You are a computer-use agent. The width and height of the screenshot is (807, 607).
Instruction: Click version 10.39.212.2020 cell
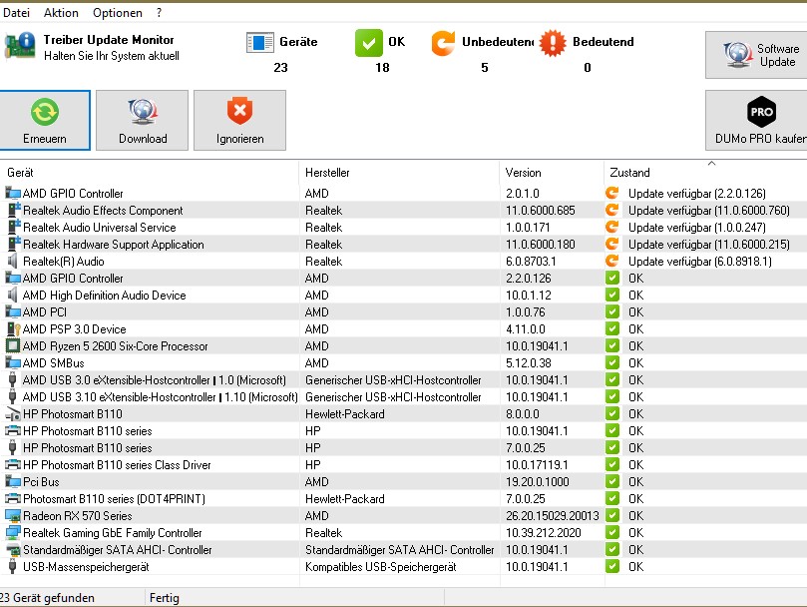click(543, 533)
